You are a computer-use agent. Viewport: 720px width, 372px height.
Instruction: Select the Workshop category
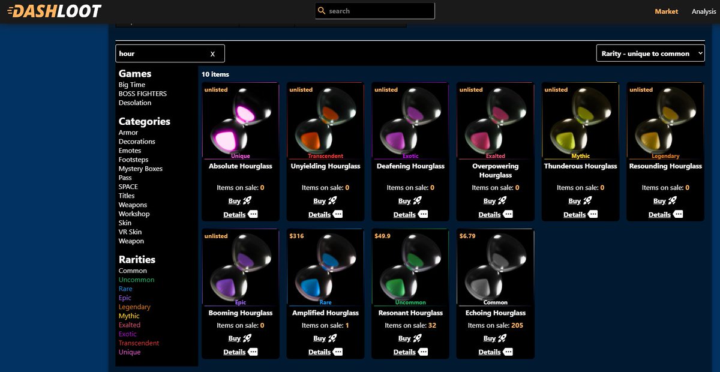pos(134,214)
